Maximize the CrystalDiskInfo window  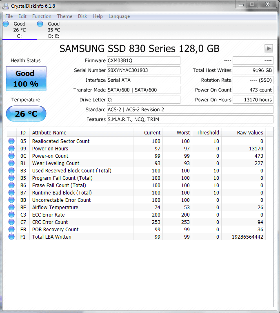(x=252, y=4)
